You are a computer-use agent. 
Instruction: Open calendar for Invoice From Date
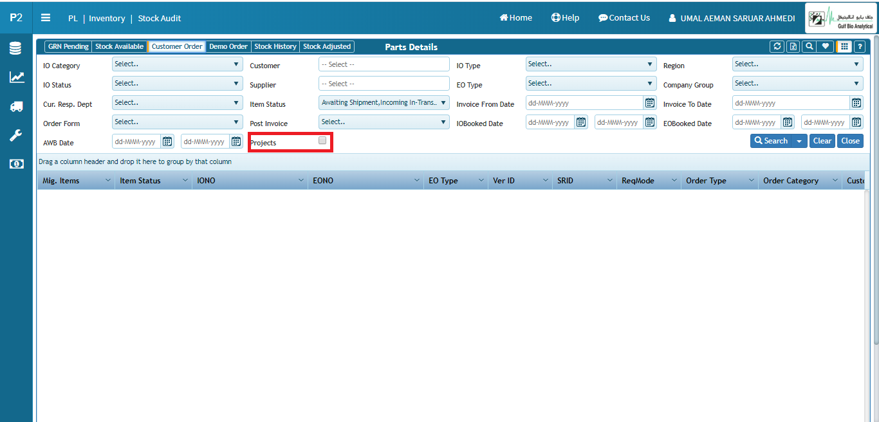pos(650,103)
